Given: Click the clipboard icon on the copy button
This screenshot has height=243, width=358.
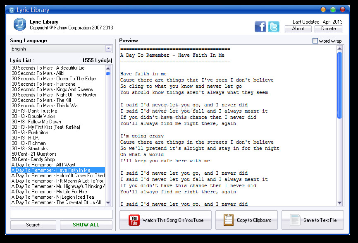Looking at the screenshot, I should [x=228, y=220].
